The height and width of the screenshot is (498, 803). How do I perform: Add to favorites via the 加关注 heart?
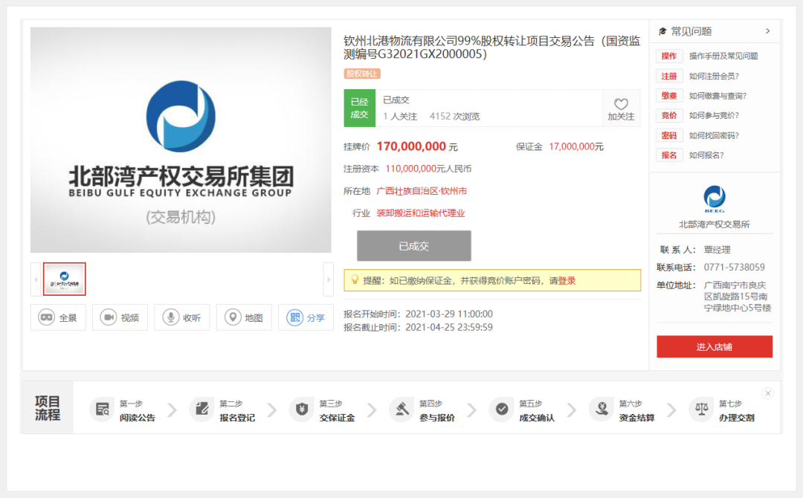click(621, 109)
